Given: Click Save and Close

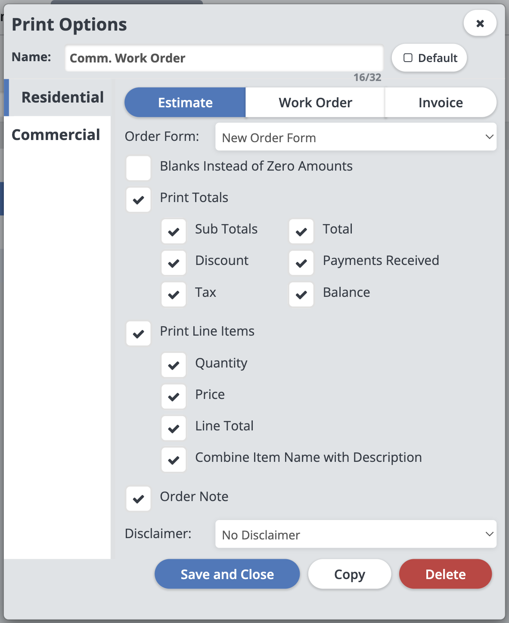Looking at the screenshot, I should pos(227,574).
